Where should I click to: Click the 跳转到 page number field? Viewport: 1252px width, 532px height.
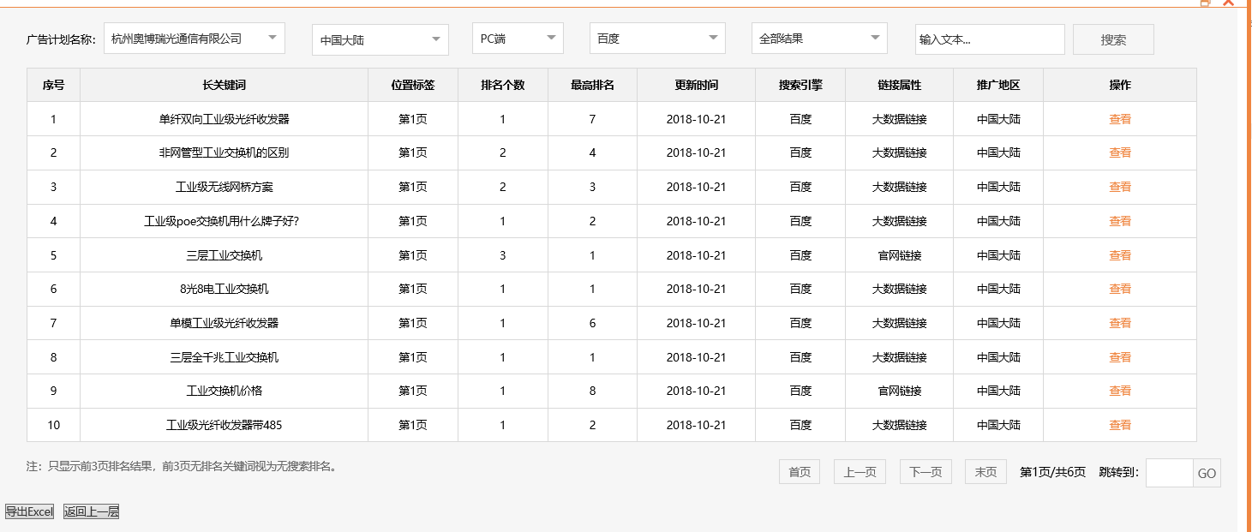1170,472
